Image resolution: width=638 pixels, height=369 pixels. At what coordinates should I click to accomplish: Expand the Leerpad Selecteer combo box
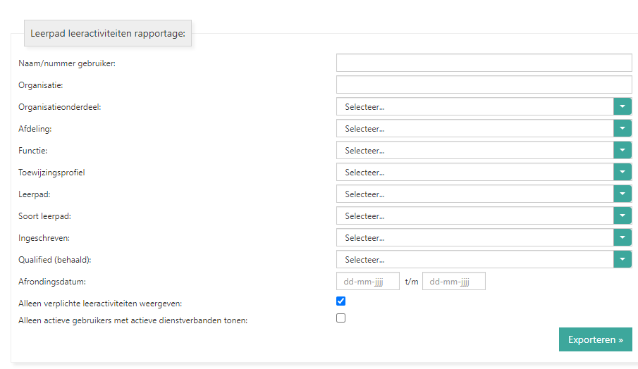click(x=474, y=194)
